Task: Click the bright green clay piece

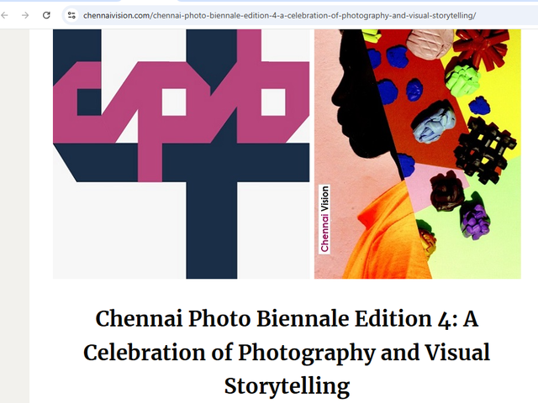Action: coord(462,81)
